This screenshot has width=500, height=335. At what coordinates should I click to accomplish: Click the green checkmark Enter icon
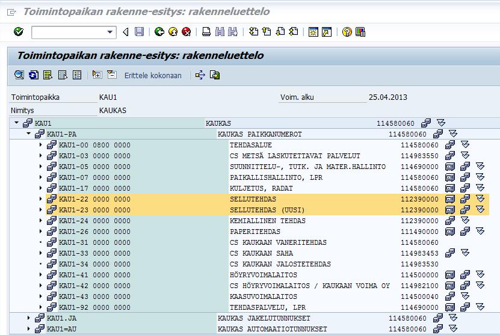[19, 31]
